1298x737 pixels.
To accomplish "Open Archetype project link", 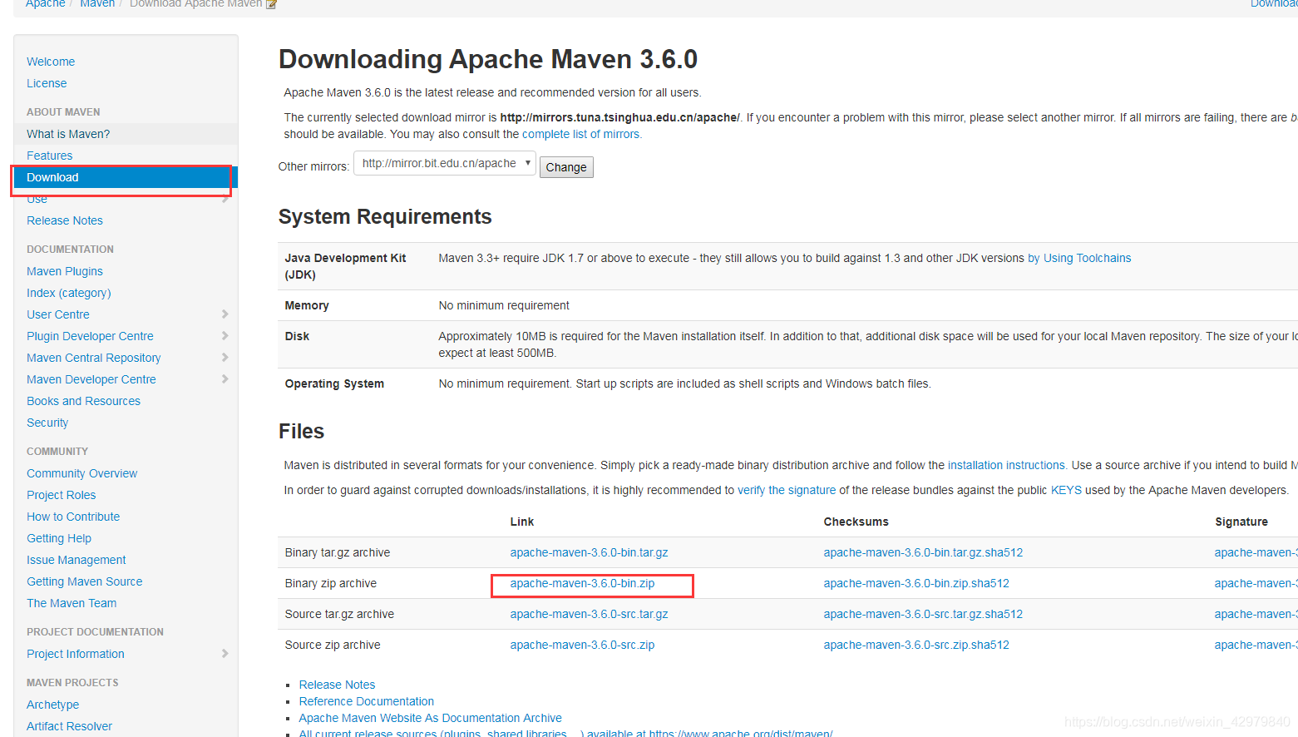I will click(52, 705).
